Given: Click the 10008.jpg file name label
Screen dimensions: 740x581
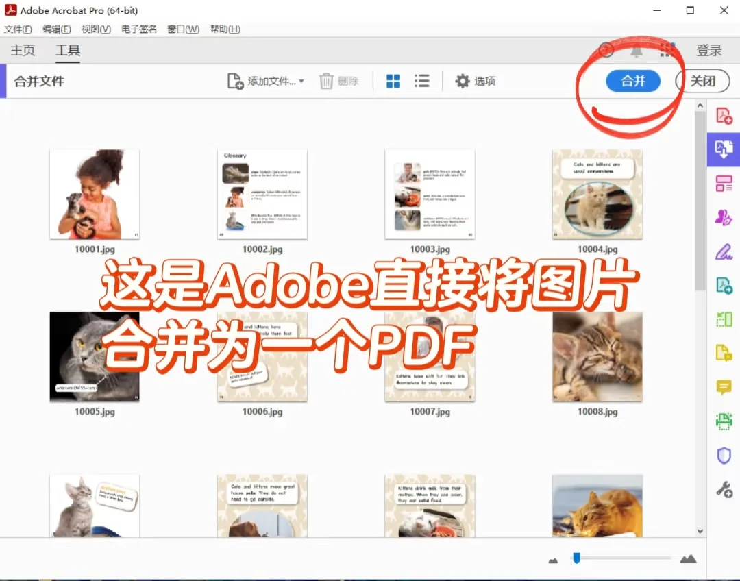Looking at the screenshot, I should pyautogui.click(x=597, y=412).
